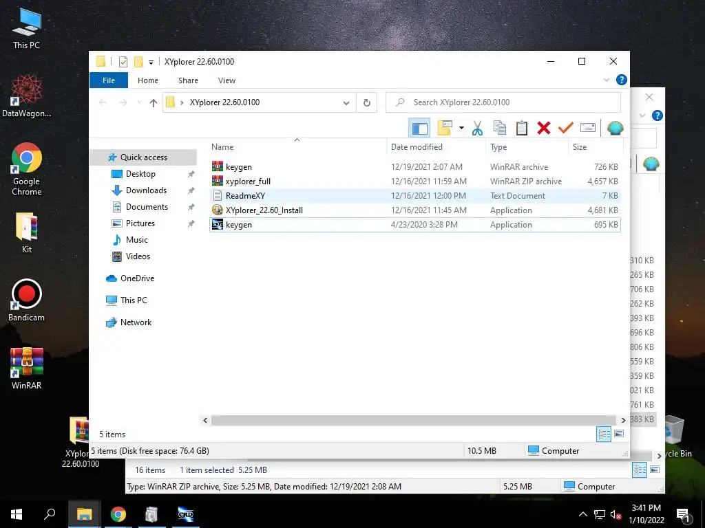Click the Help icon in back window
The height and width of the screenshot is (528, 705).
657,115
